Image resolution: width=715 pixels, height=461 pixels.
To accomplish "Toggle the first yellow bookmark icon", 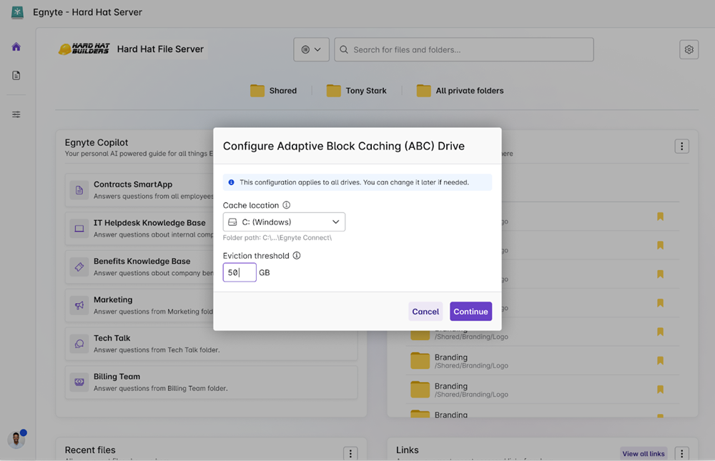I will coord(660,217).
